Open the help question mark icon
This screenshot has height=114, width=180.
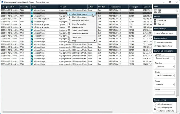pyautogui.click(x=177, y=11)
